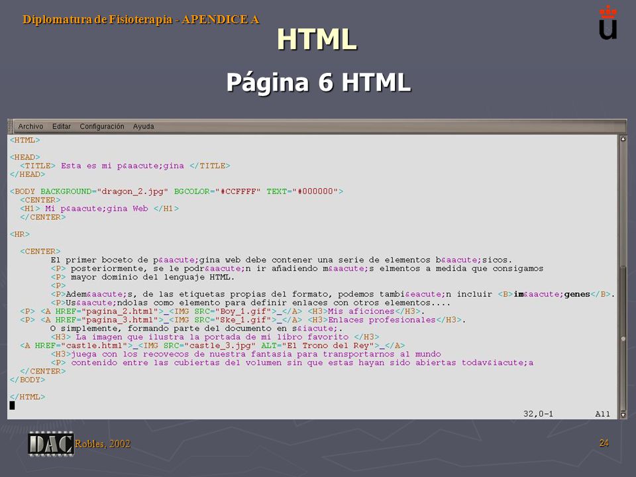Click the 'All' scroll position indicator
This screenshot has height=477, width=636.
click(x=602, y=413)
